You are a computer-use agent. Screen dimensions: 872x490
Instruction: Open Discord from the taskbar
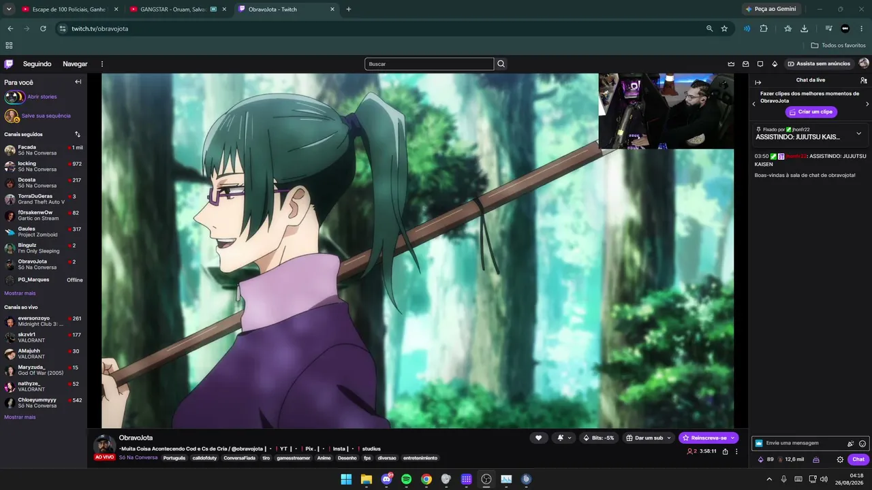(x=387, y=479)
